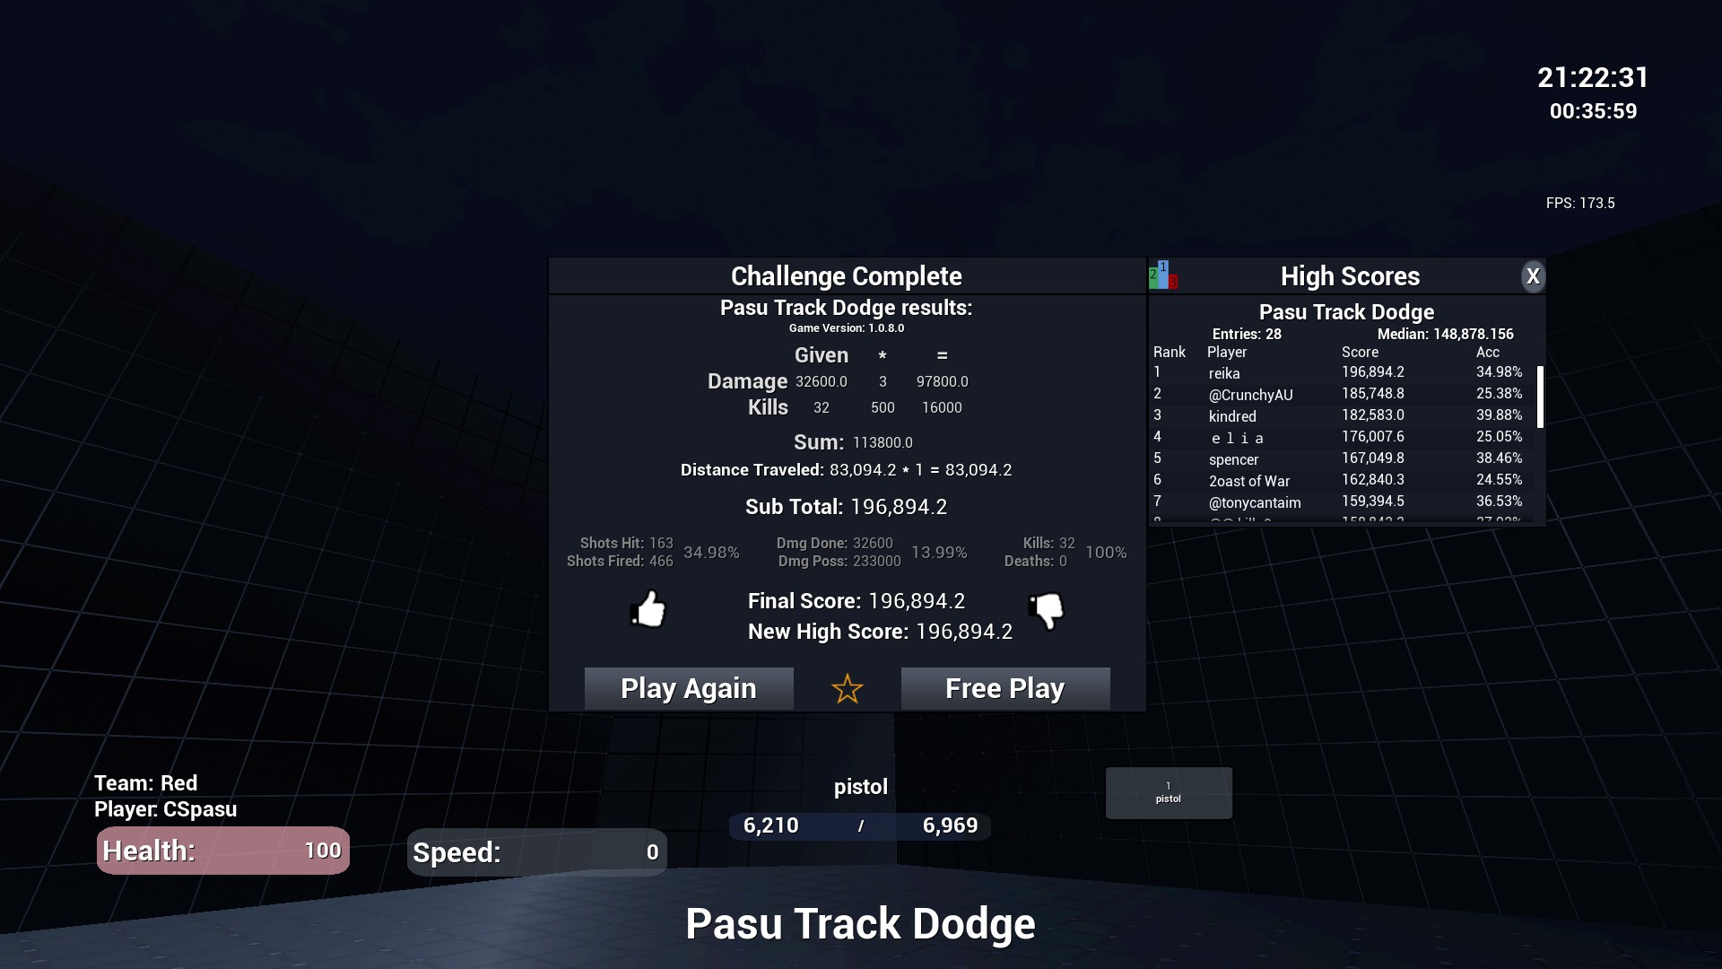The height and width of the screenshot is (969, 1722).
Task: Click the pistol label above ammo count
Action: point(859,787)
